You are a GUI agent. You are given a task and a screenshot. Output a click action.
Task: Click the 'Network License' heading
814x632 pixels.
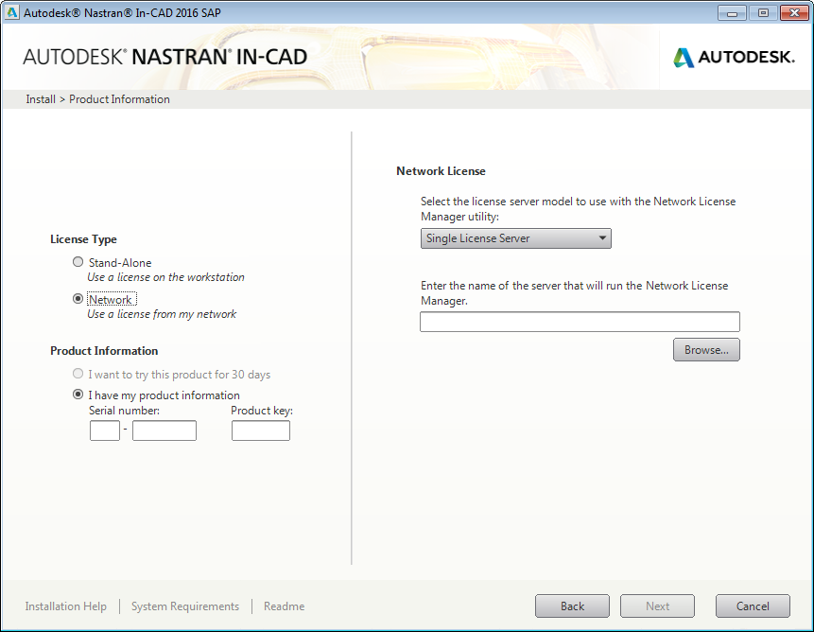coord(441,171)
